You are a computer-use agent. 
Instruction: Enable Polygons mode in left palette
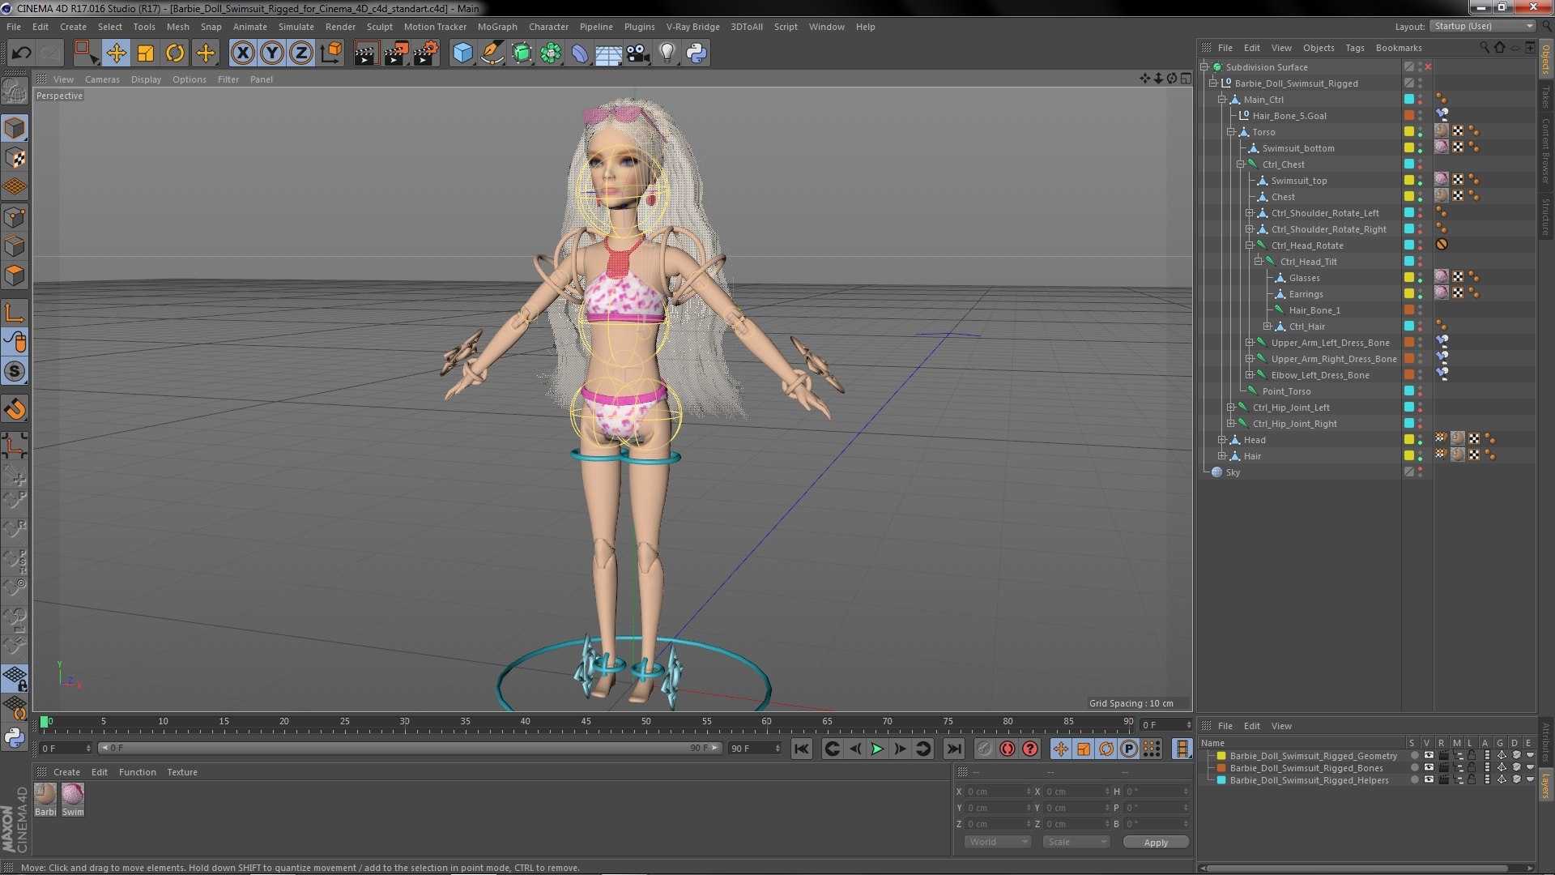(15, 275)
